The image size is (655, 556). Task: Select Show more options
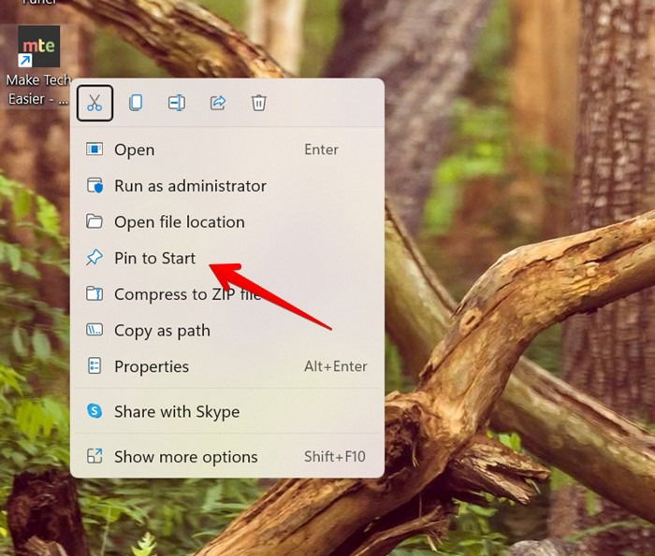227,457
